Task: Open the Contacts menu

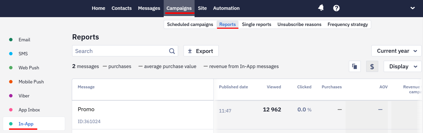Action: click(122, 8)
